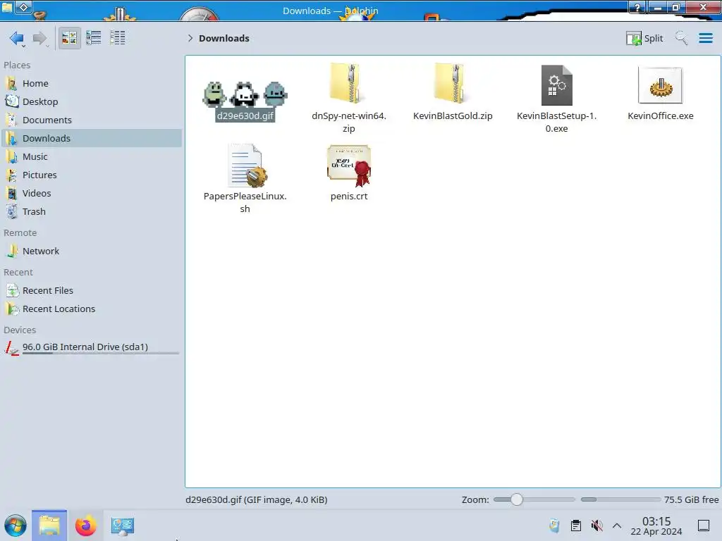Switch to Compact view mode
This screenshot has width=722, height=541.
click(x=94, y=38)
